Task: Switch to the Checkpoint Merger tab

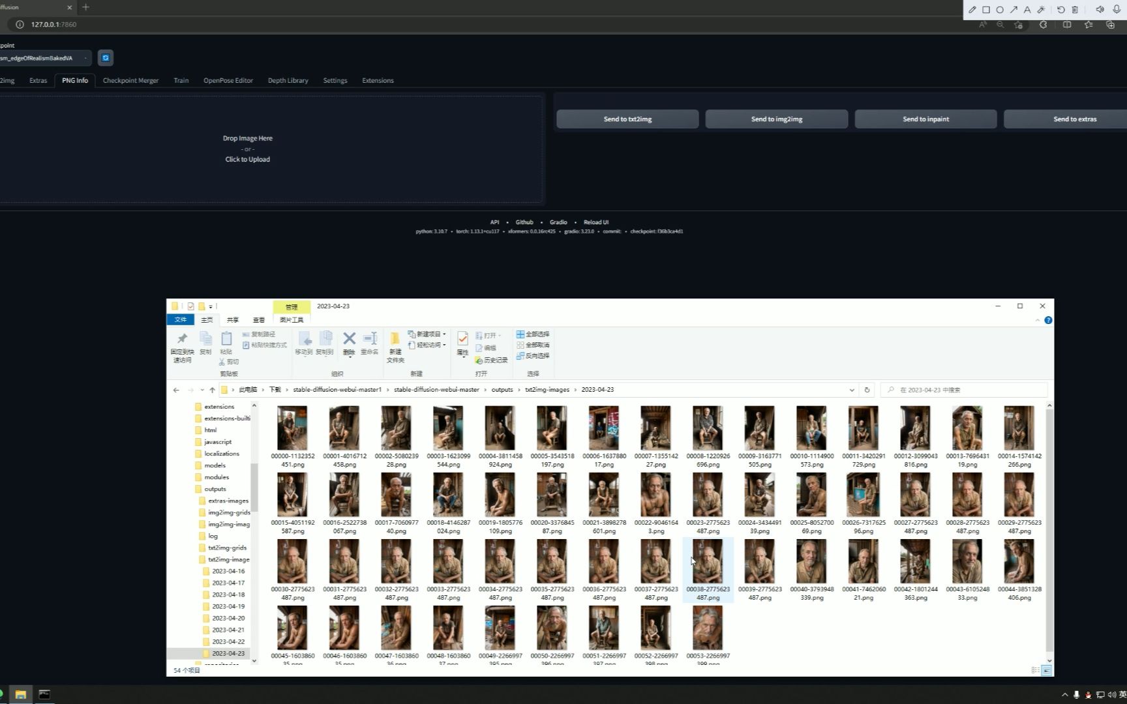Action: pyautogui.click(x=130, y=80)
